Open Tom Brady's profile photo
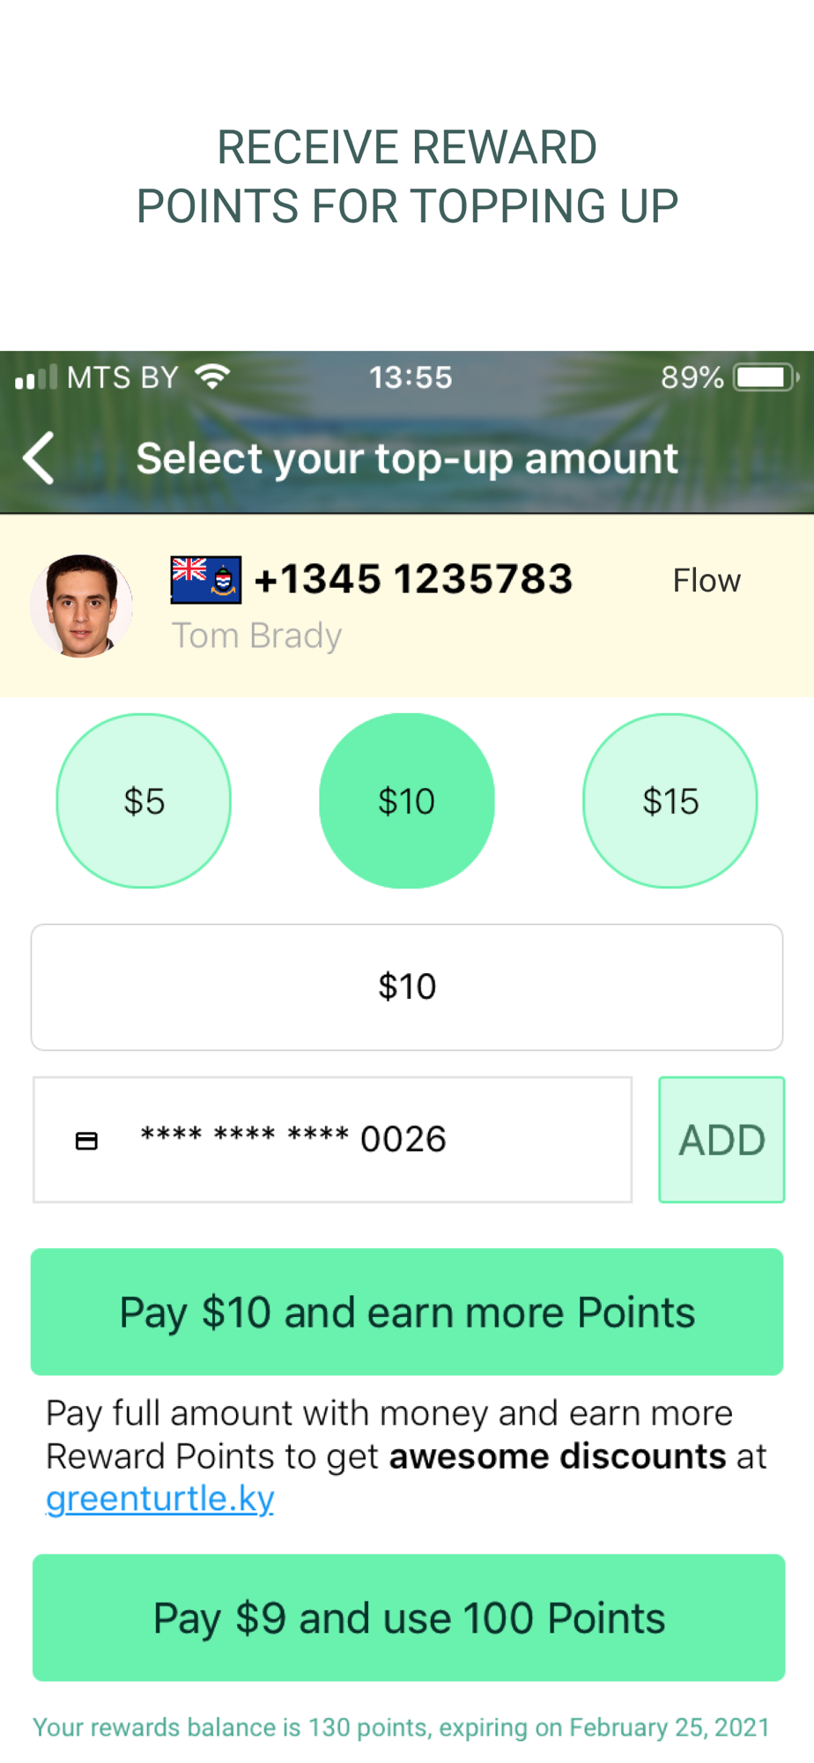814x1763 pixels. 81,606
